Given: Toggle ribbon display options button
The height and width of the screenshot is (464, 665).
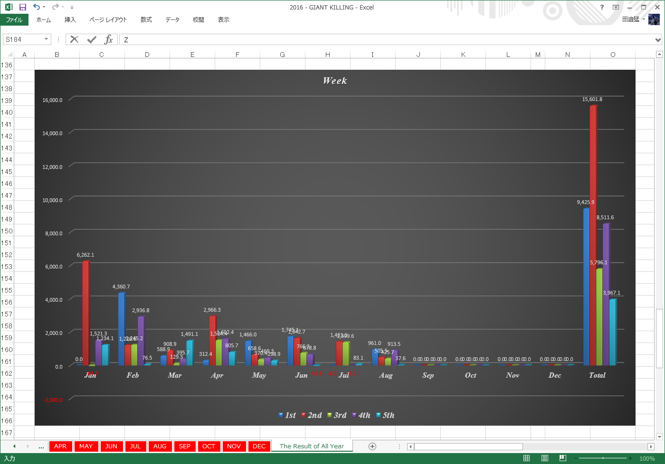Looking at the screenshot, I should tap(616, 7).
